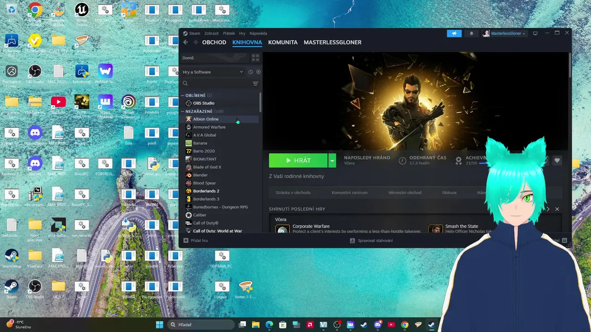Screen dimensions: 591x332
Task: Open the Hry menu
Action: 242,33
